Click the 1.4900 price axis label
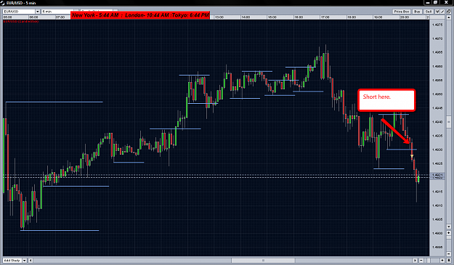 tap(437, 233)
